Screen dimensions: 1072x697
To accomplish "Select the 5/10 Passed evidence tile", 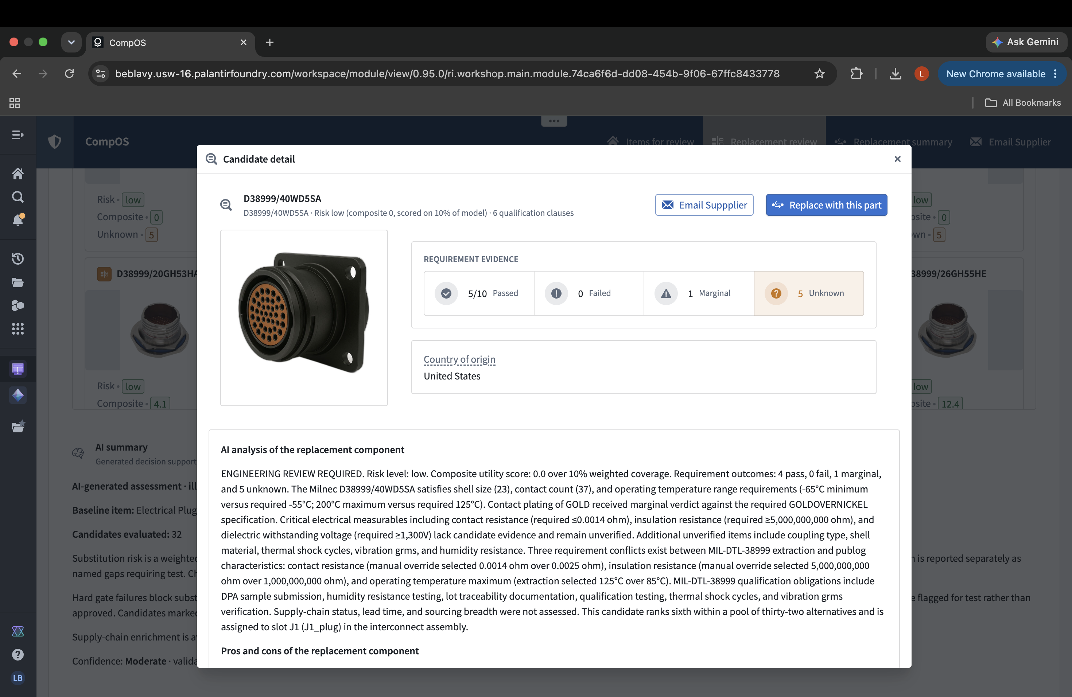I will pos(479,293).
